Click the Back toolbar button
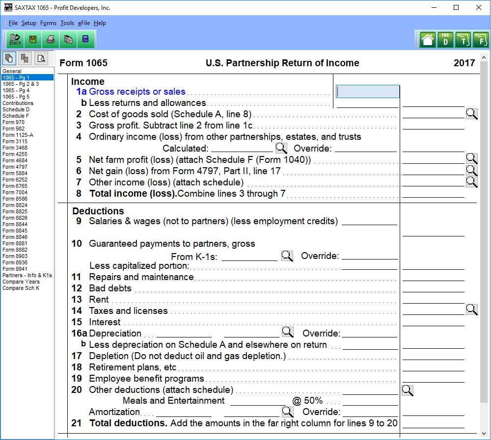The width and height of the screenshot is (491, 440). click(x=15, y=39)
